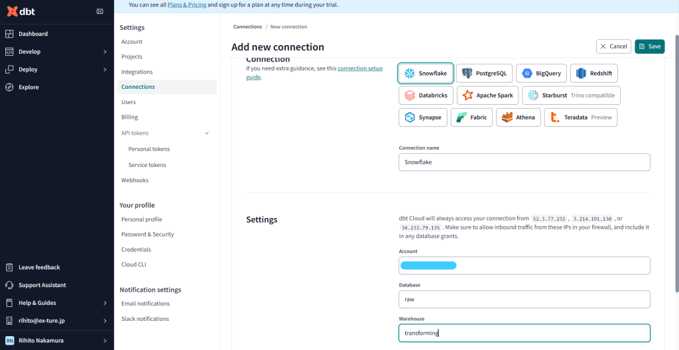
Task: Select the Apache Spark connection type
Action: coord(487,95)
